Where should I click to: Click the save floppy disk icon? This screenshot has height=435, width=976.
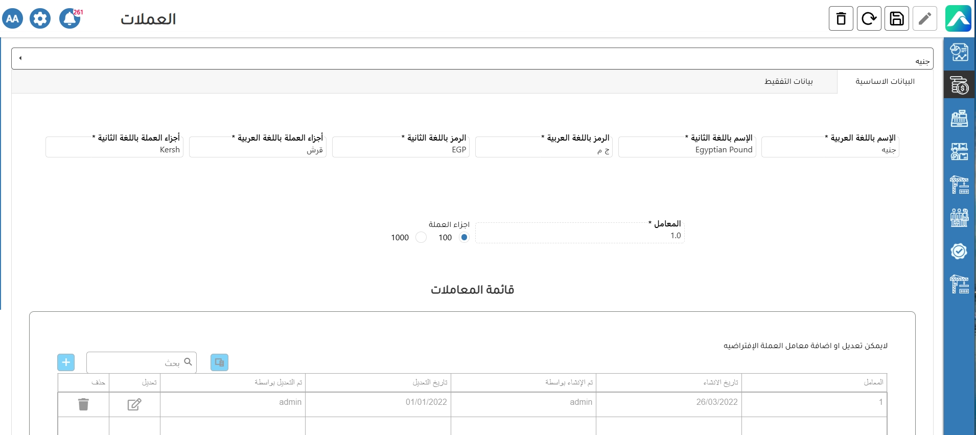pyautogui.click(x=896, y=19)
